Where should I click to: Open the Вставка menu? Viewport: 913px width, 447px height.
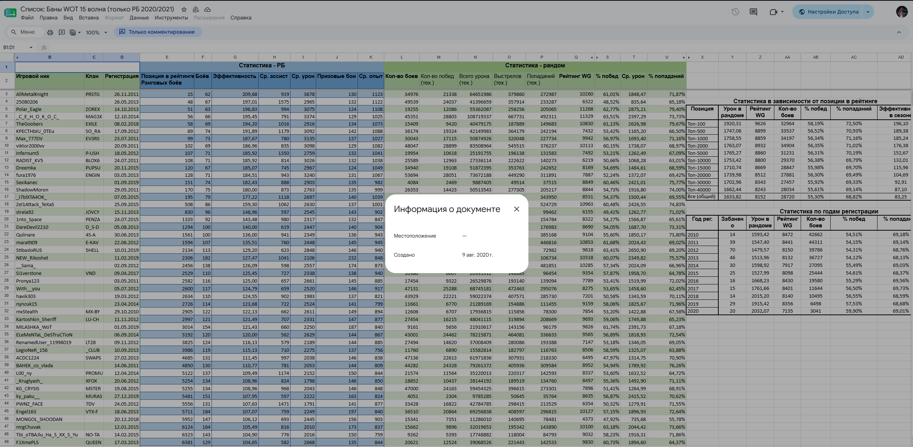[89, 18]
